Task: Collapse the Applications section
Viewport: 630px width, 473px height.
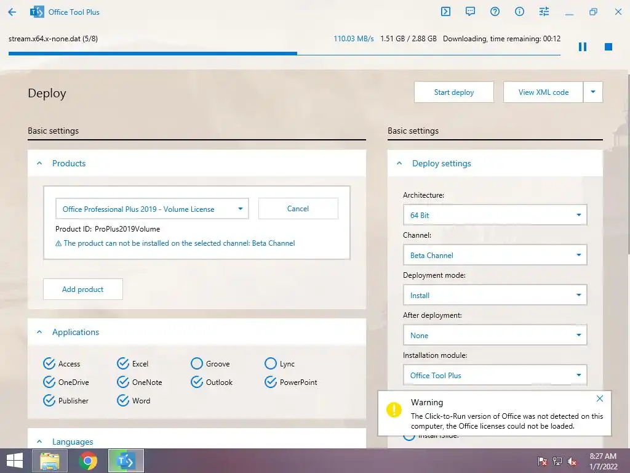Action: [39, 332]
